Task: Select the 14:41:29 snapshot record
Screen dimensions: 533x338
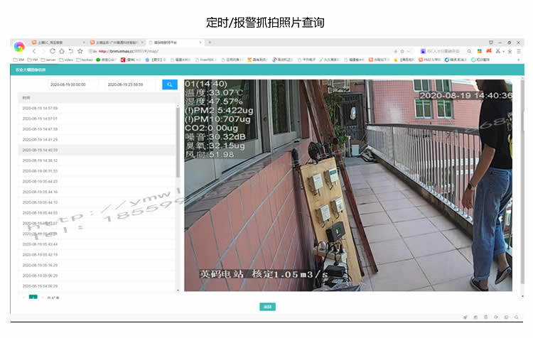Action: (x=97, y=140)
